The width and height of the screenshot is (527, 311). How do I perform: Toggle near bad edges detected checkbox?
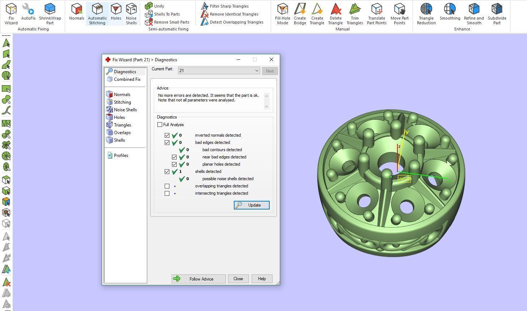pos(174,157)
